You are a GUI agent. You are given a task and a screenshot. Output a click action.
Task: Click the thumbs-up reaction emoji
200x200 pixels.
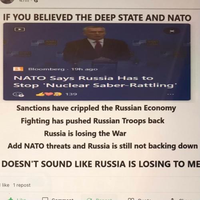point(40,94)
